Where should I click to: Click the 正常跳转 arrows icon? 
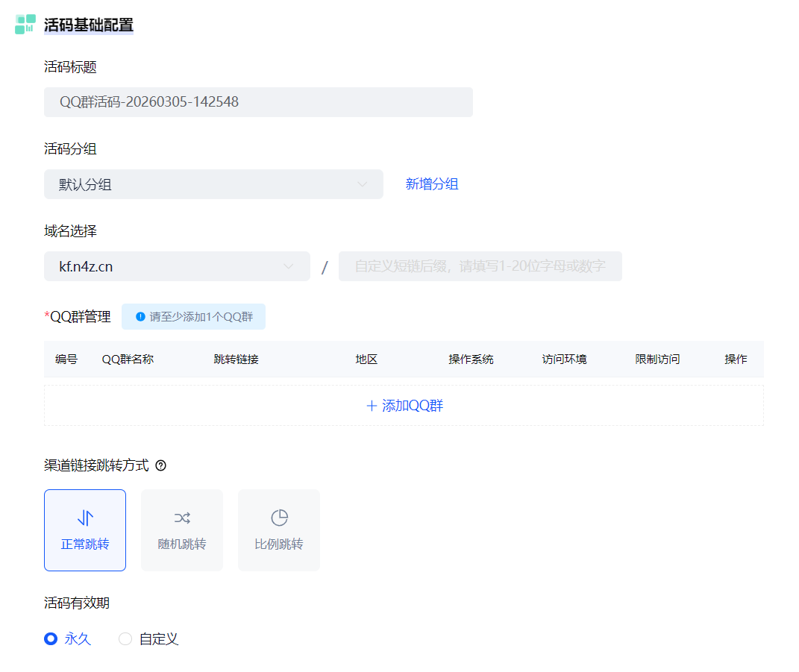pos(85,518)
